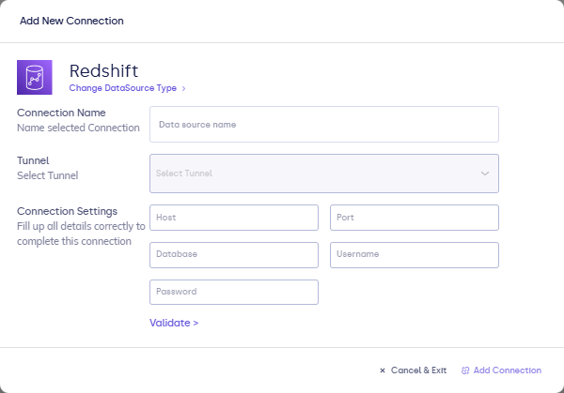Click the Fill up all details description text
Screen dimensions: 564x393
81,234
